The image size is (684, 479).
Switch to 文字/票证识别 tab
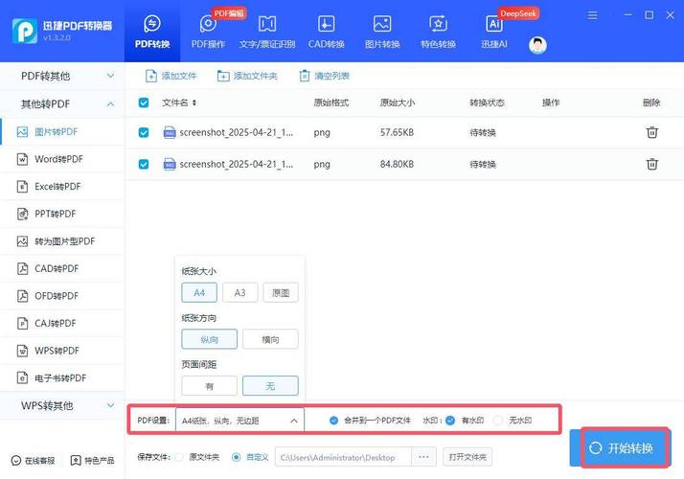267,32
